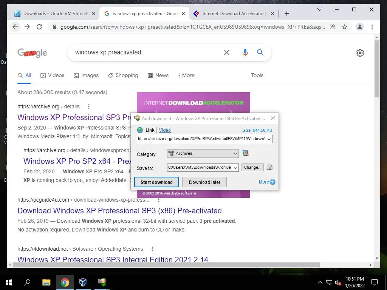Switch to the Video link in dialog
Screen dimensions: 387x290
[165, 130]
